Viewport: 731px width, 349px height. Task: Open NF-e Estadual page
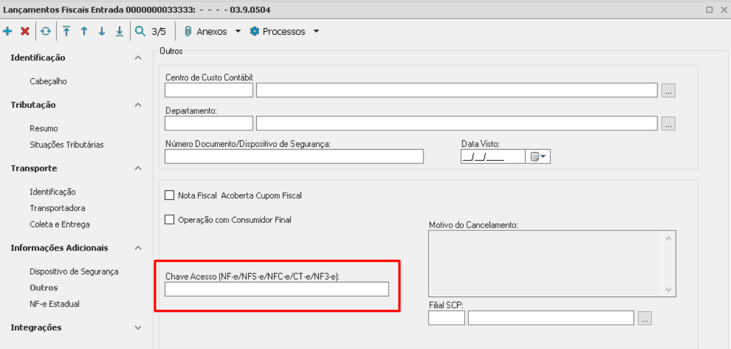[x=54, y=304]
